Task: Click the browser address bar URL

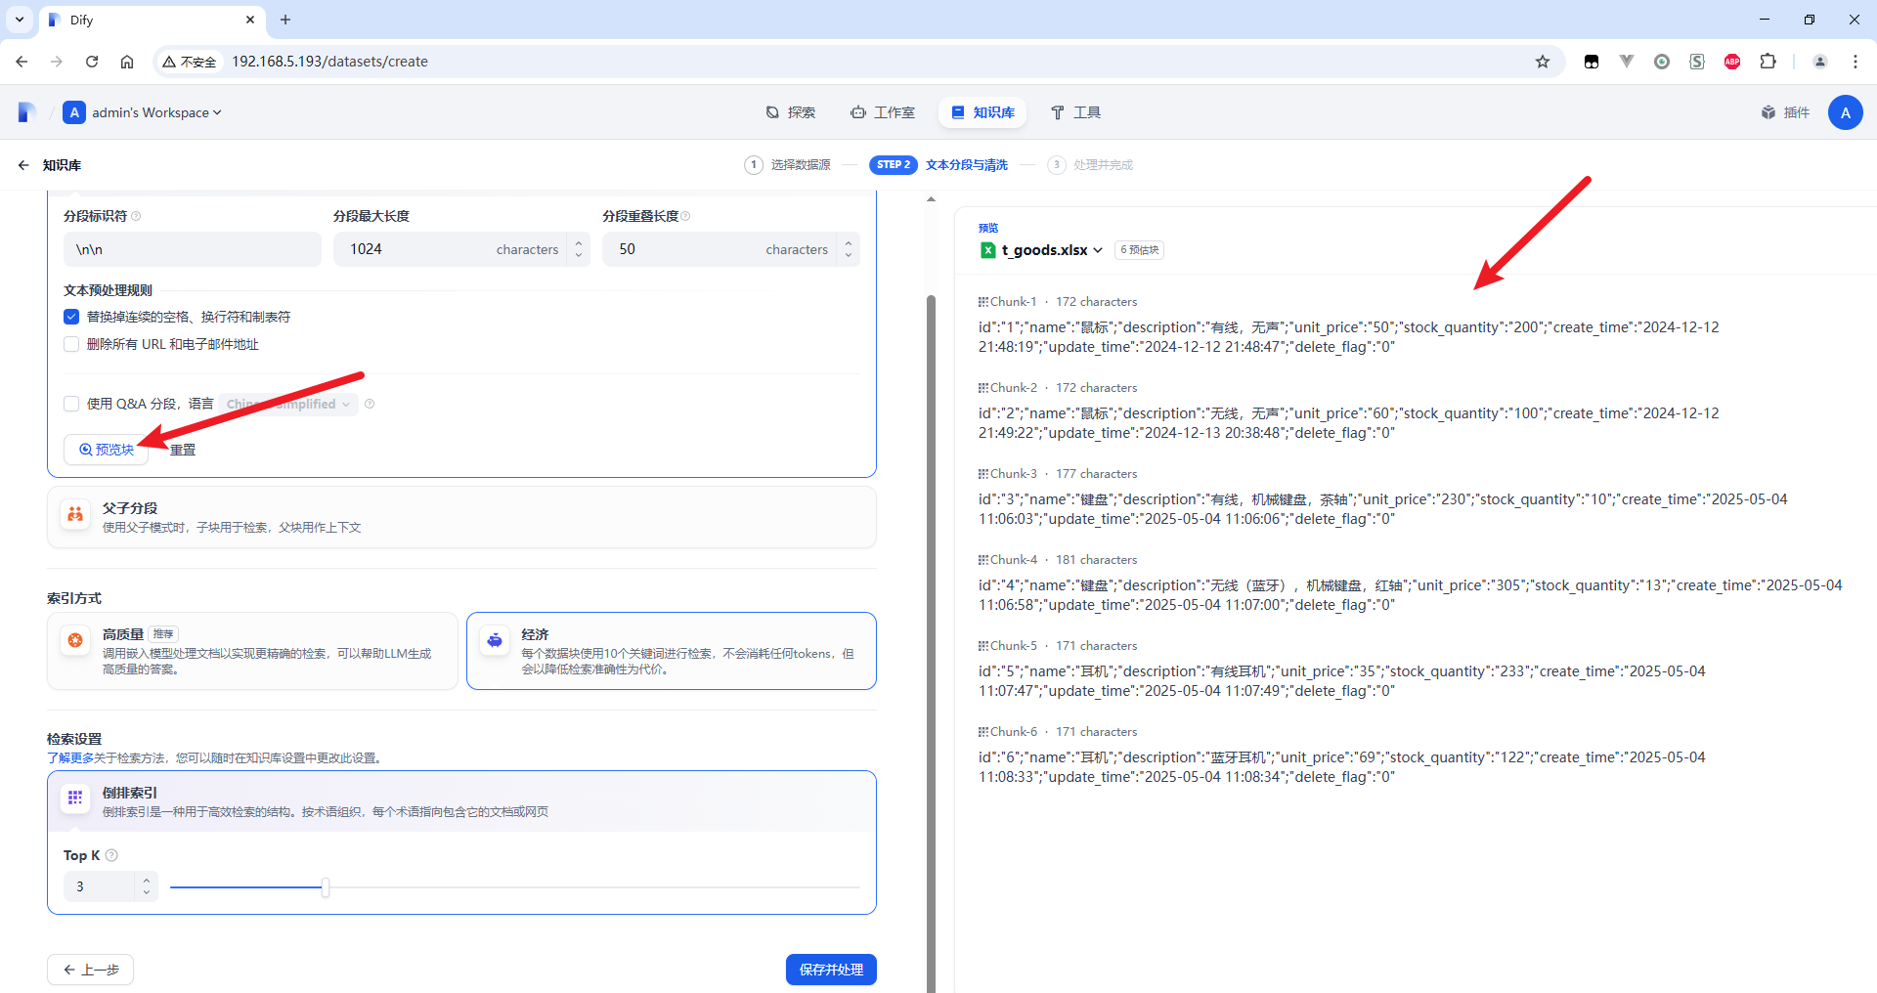Action: (329, 62)
